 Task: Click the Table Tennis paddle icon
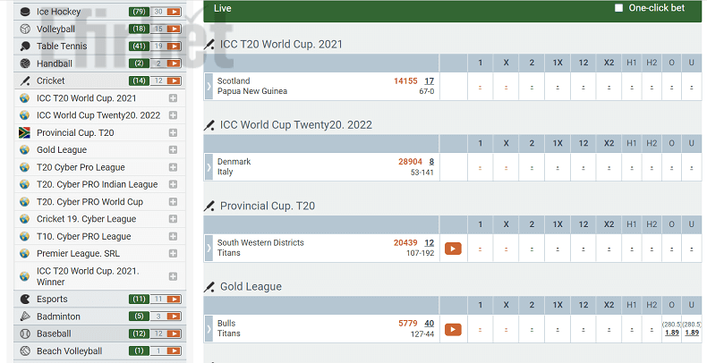point(25,46)
